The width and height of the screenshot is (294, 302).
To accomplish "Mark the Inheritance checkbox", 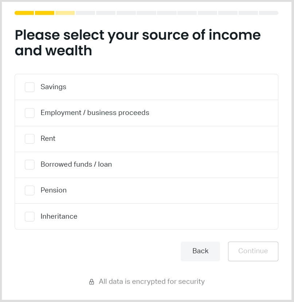I will point(30,216).
